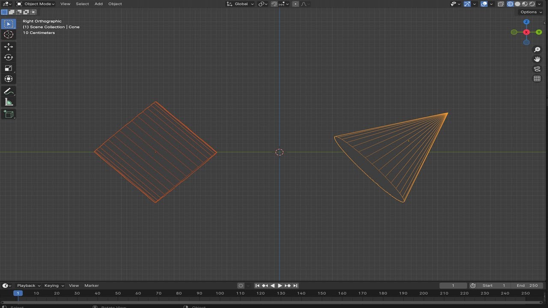The height and width of the screenshot is (308, 548).
Task: Toggle show overlays button
Action: point(484,4)
